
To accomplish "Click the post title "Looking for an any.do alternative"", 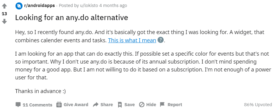I will (x=71, y=17).
